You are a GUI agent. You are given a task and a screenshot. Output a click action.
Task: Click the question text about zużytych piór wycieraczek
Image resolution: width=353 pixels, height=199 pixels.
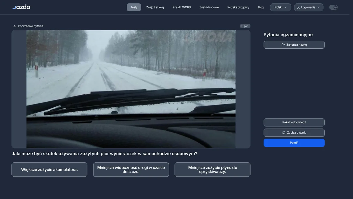(104, 154)
